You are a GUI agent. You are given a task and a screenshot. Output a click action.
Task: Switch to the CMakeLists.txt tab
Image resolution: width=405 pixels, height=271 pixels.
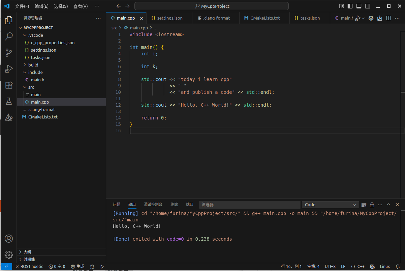pos(264,18)
